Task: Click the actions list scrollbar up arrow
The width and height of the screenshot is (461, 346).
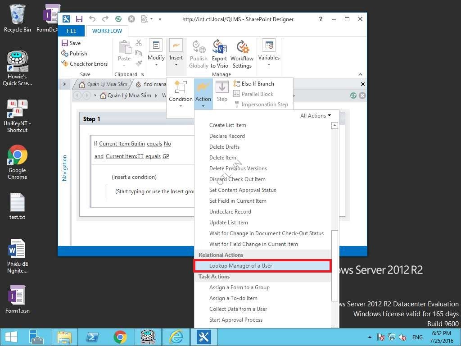Action: (334, 126)
